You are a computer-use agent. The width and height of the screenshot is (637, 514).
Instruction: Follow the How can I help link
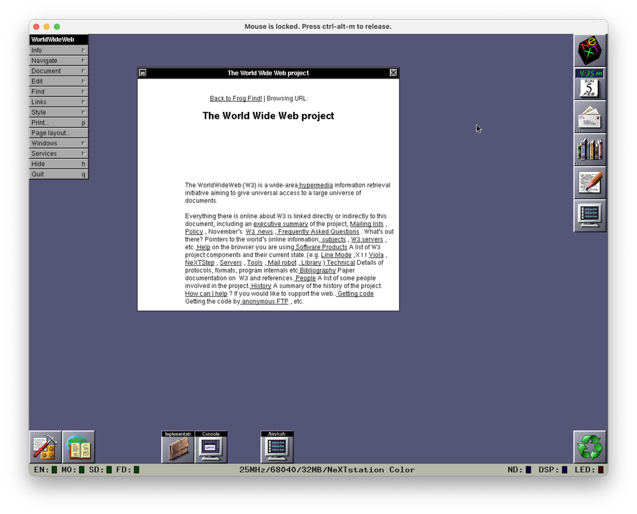point(206,294)
